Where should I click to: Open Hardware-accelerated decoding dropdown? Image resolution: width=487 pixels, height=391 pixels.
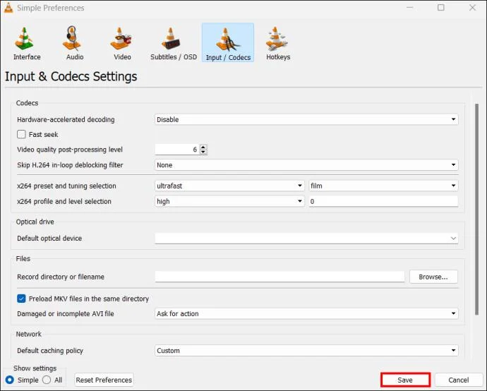click(x=306, y=119)
